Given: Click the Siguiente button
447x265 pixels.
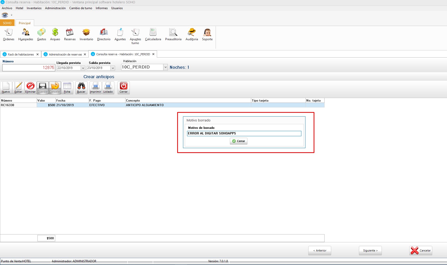Looking at the screenshot, I should [x=370, y=250].
